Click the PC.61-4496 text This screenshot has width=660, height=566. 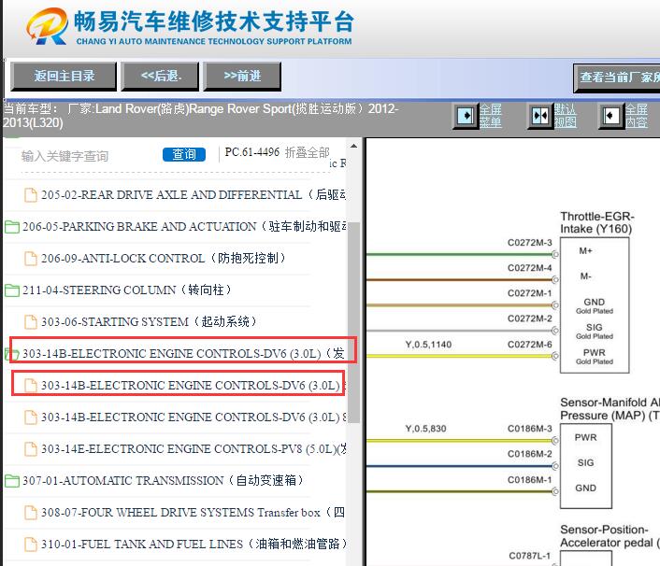pyautogui.click(x=251, y=152)
